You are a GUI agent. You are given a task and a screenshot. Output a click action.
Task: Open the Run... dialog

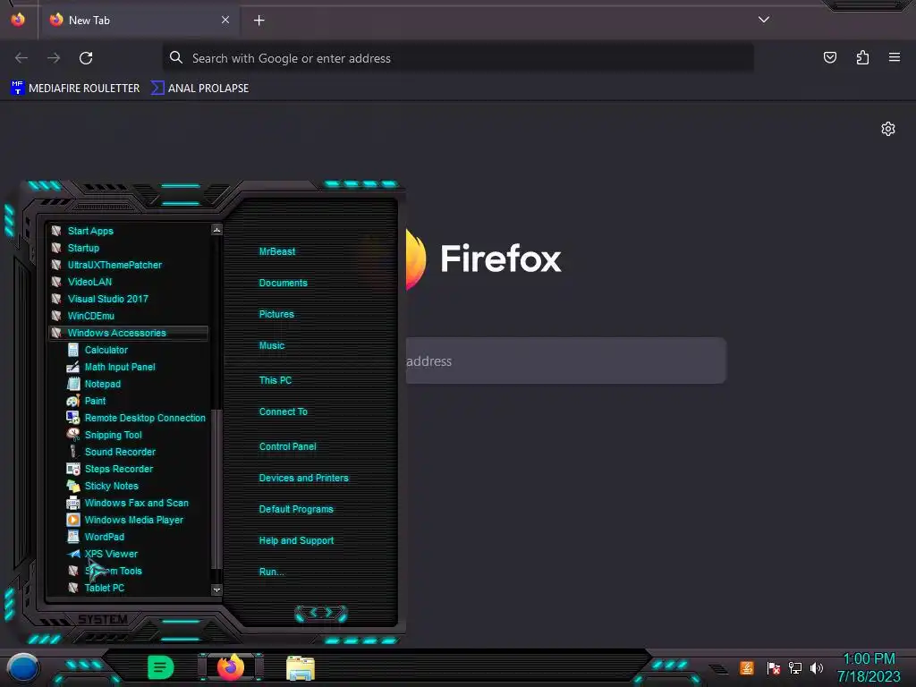click(x=271, y=572)
